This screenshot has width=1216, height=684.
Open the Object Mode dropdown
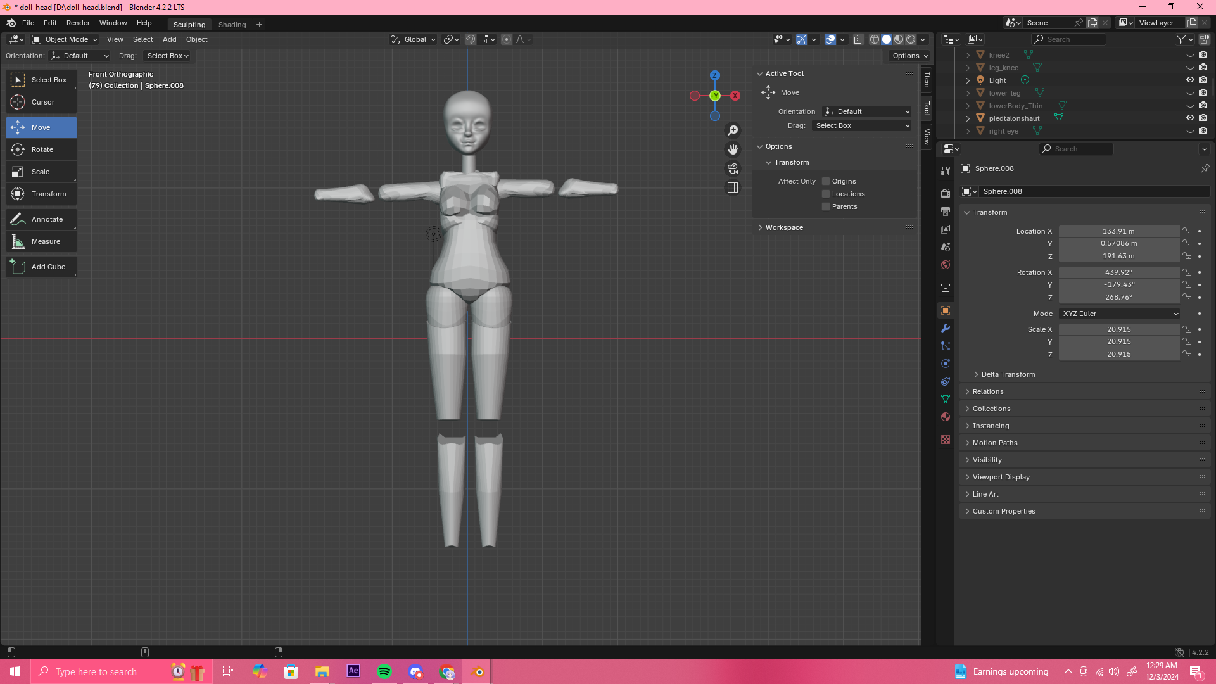point(65,39)
